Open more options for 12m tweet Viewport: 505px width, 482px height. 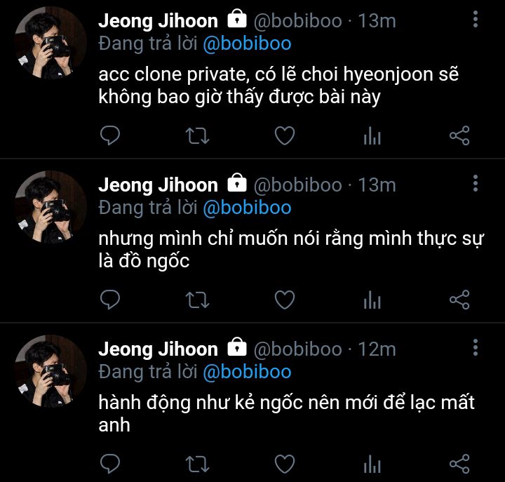pos(476,348)
